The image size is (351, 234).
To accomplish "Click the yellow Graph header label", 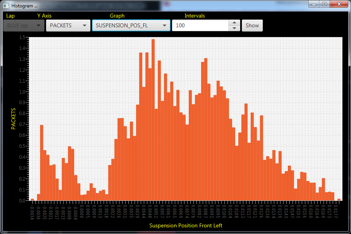I will coord(117,16).
